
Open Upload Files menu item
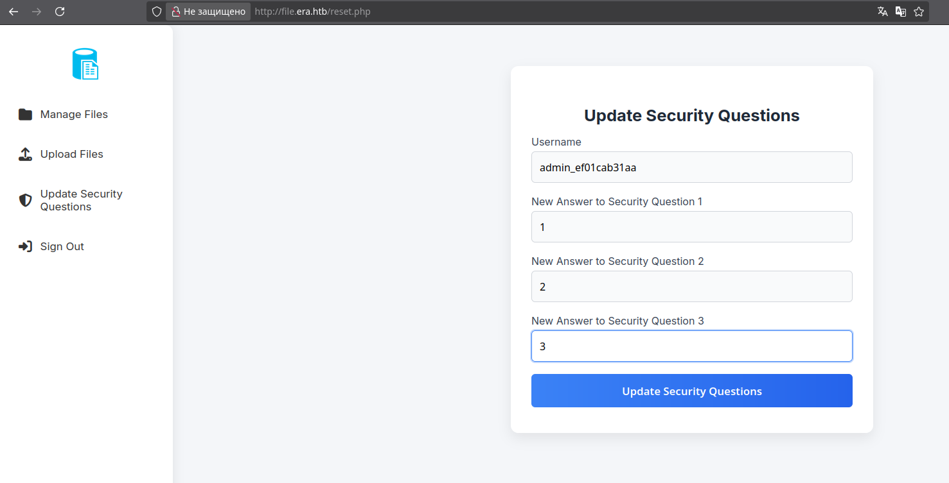[x=71, y=155]
